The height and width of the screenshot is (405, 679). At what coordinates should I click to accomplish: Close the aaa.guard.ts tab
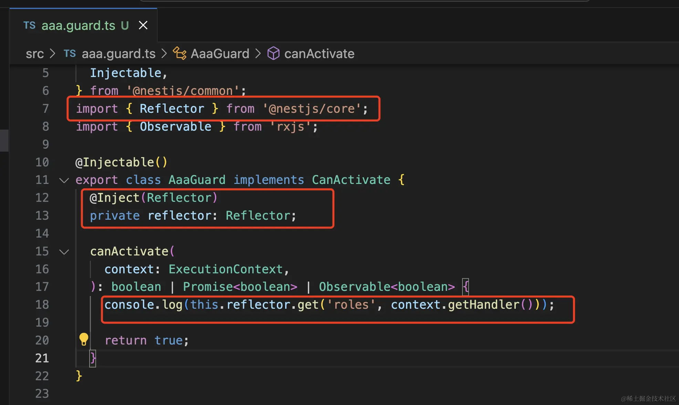pyautogui.click(x=143, y=25)
